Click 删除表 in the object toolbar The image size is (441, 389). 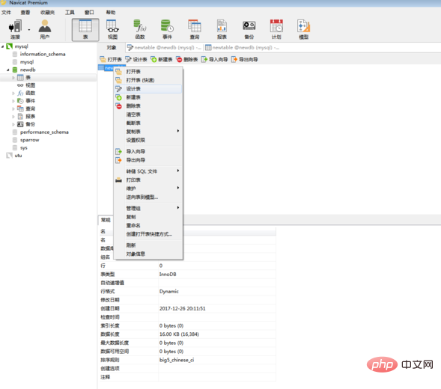pos(187,59)
